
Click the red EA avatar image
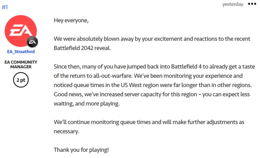tap(21, 31)
